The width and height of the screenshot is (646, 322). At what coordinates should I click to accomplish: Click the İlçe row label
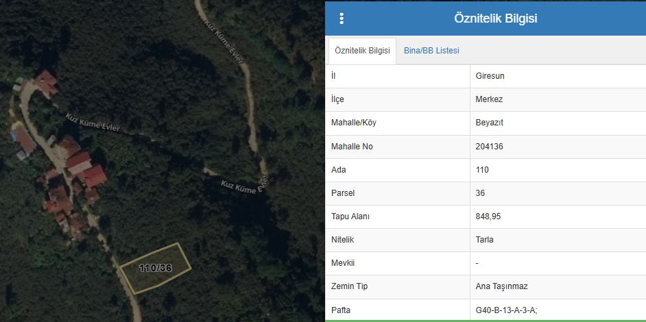[x=337, y=99]
